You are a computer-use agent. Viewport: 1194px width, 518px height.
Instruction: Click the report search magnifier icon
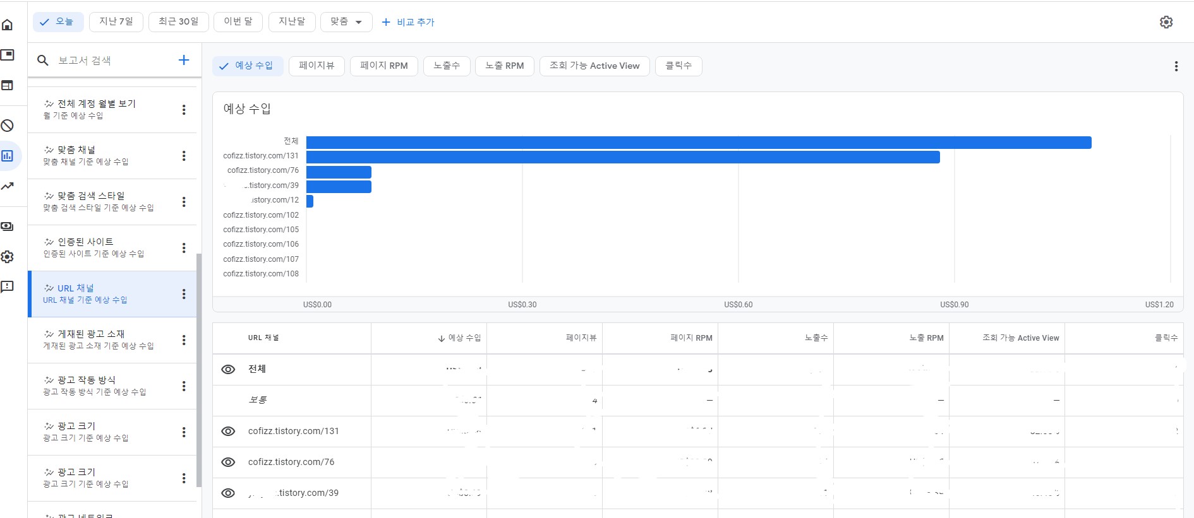coord(43,61)
